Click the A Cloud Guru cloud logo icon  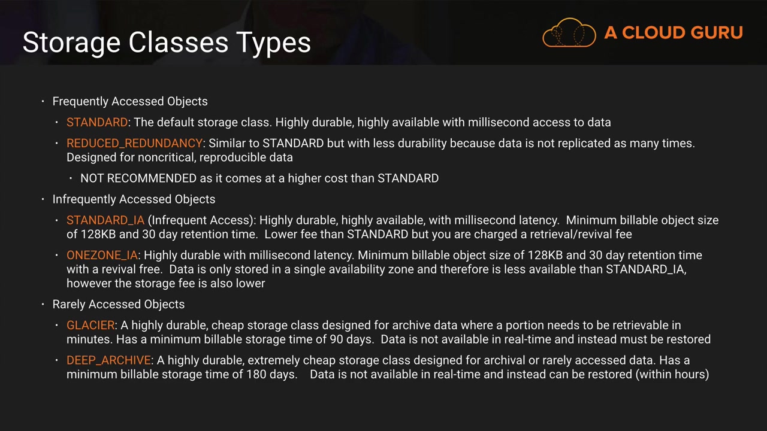pos(569,33)
